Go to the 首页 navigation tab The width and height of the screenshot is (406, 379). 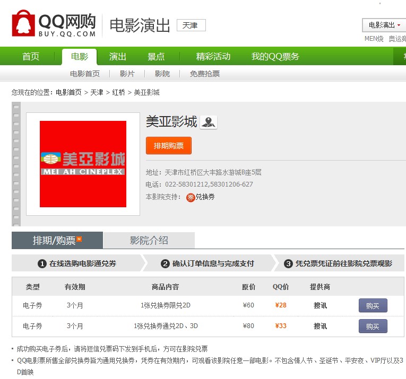pyautogui.click(x=31, y=56)
